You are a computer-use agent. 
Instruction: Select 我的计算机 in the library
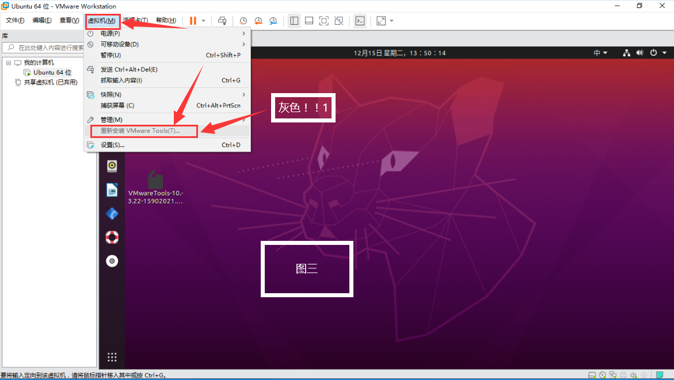click(39, 63)
